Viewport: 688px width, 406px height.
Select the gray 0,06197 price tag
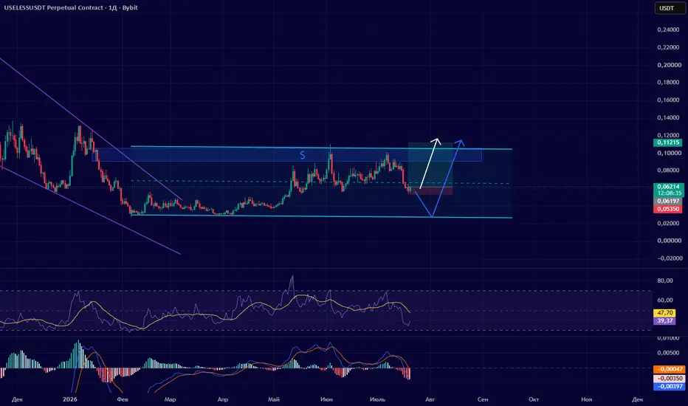[x=668, y=201]
